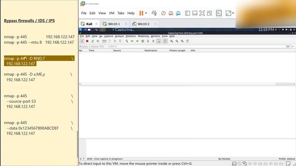296x166 pixels.
Task: Pause the VM with the orange pause icon
Action: [x=141, y=13]
